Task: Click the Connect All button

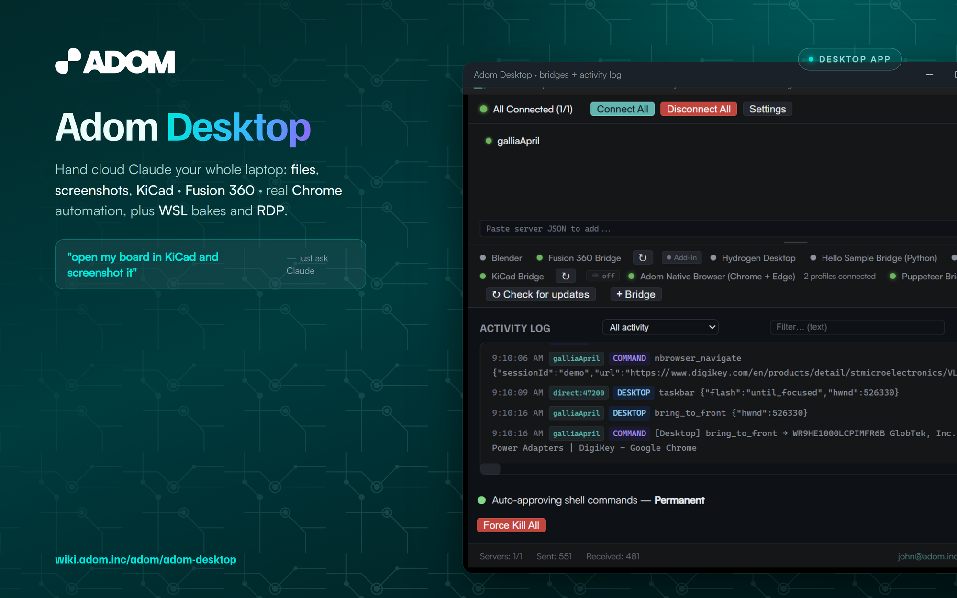Action: pos(623,109)
